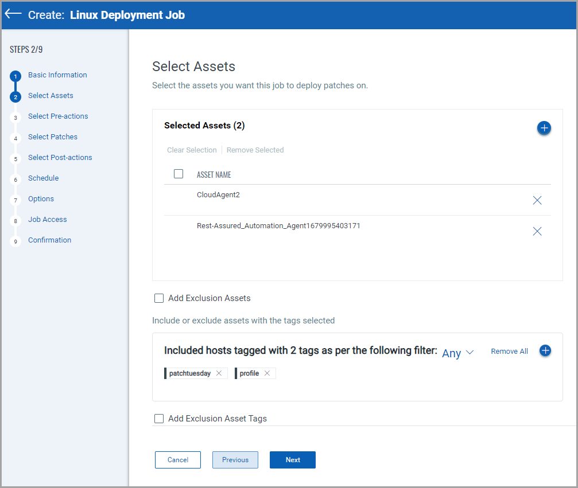Screen dimensions: 578x488
Task: Select the CloudAgent2 asset row text
Action: (218, 194)
